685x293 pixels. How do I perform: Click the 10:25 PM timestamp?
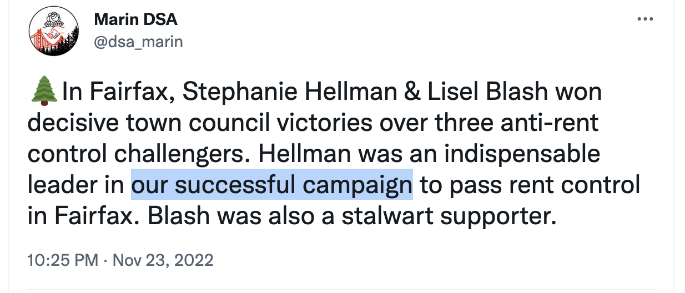click(x=63, y=260)
